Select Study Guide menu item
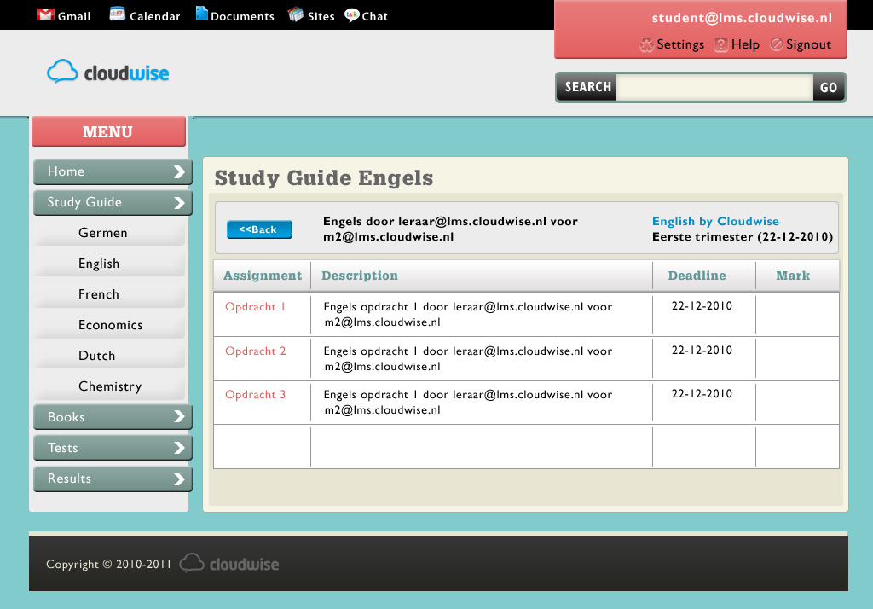Viewport: 873px width, 609px height. tap(113, 202)
